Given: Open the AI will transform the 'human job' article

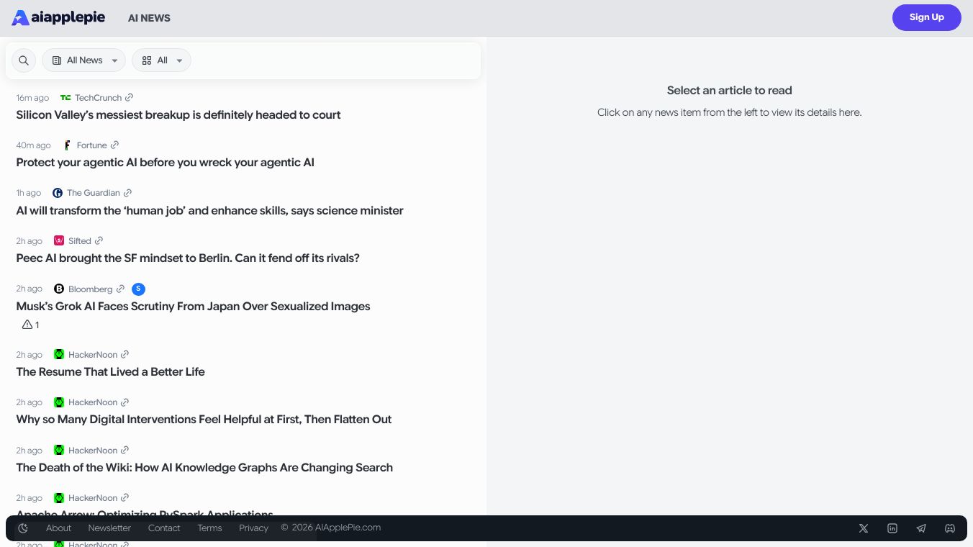Looking at the screenshot, I should pyautogui.click(x=209, y=211).
